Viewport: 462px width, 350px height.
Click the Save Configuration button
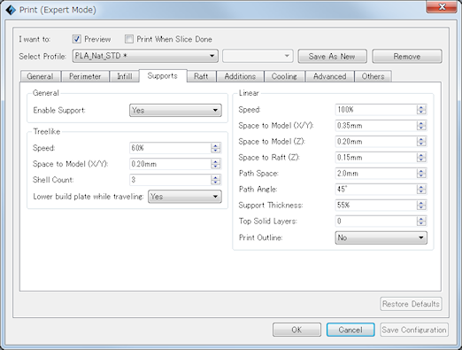click(414, 330)
